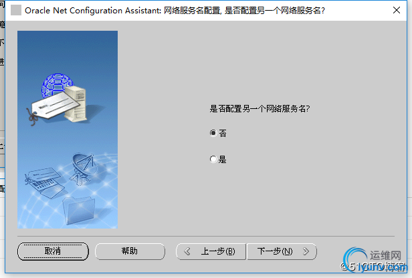Screen dimensions: 412x278
Task: Go back with 上一步(B) button
Action: [211, 251]
